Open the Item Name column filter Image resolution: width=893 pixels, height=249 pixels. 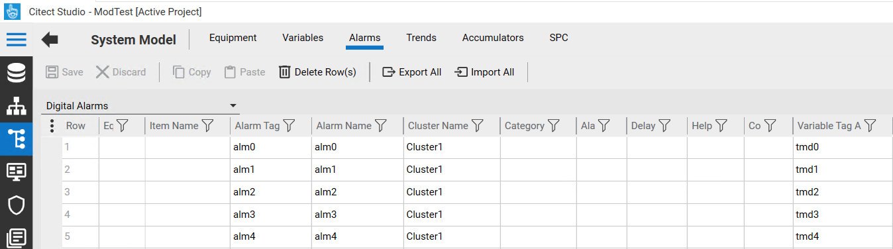coord(207,126)
